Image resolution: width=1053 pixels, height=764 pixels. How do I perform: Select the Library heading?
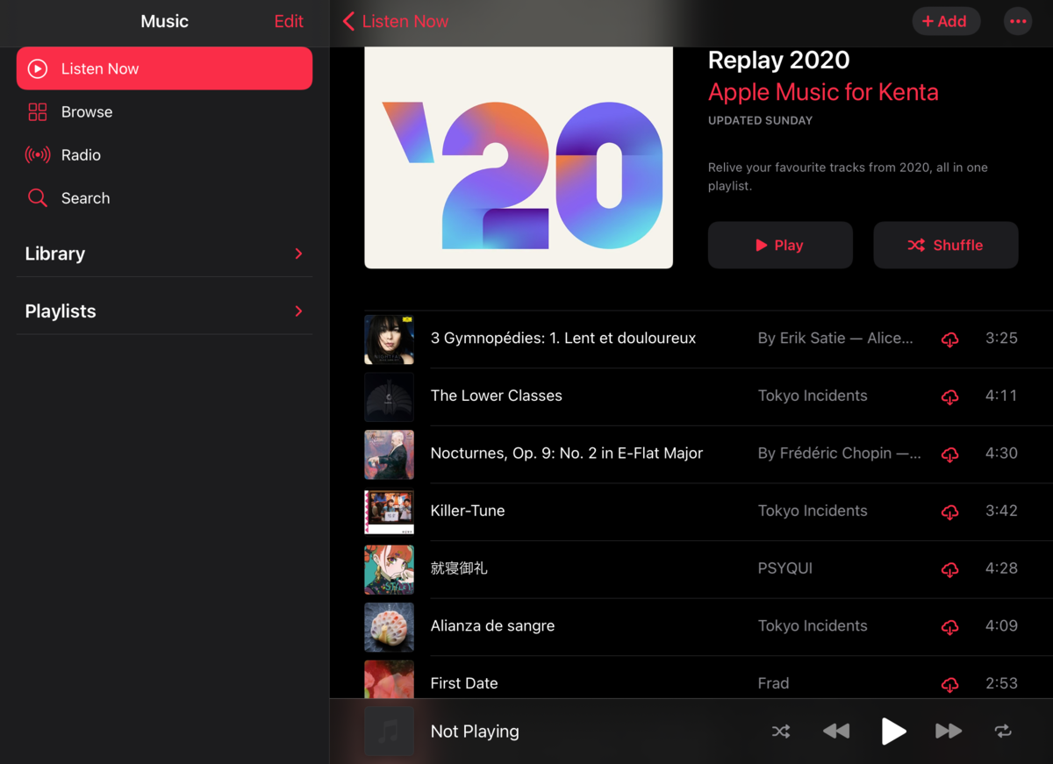click(55, 253)
